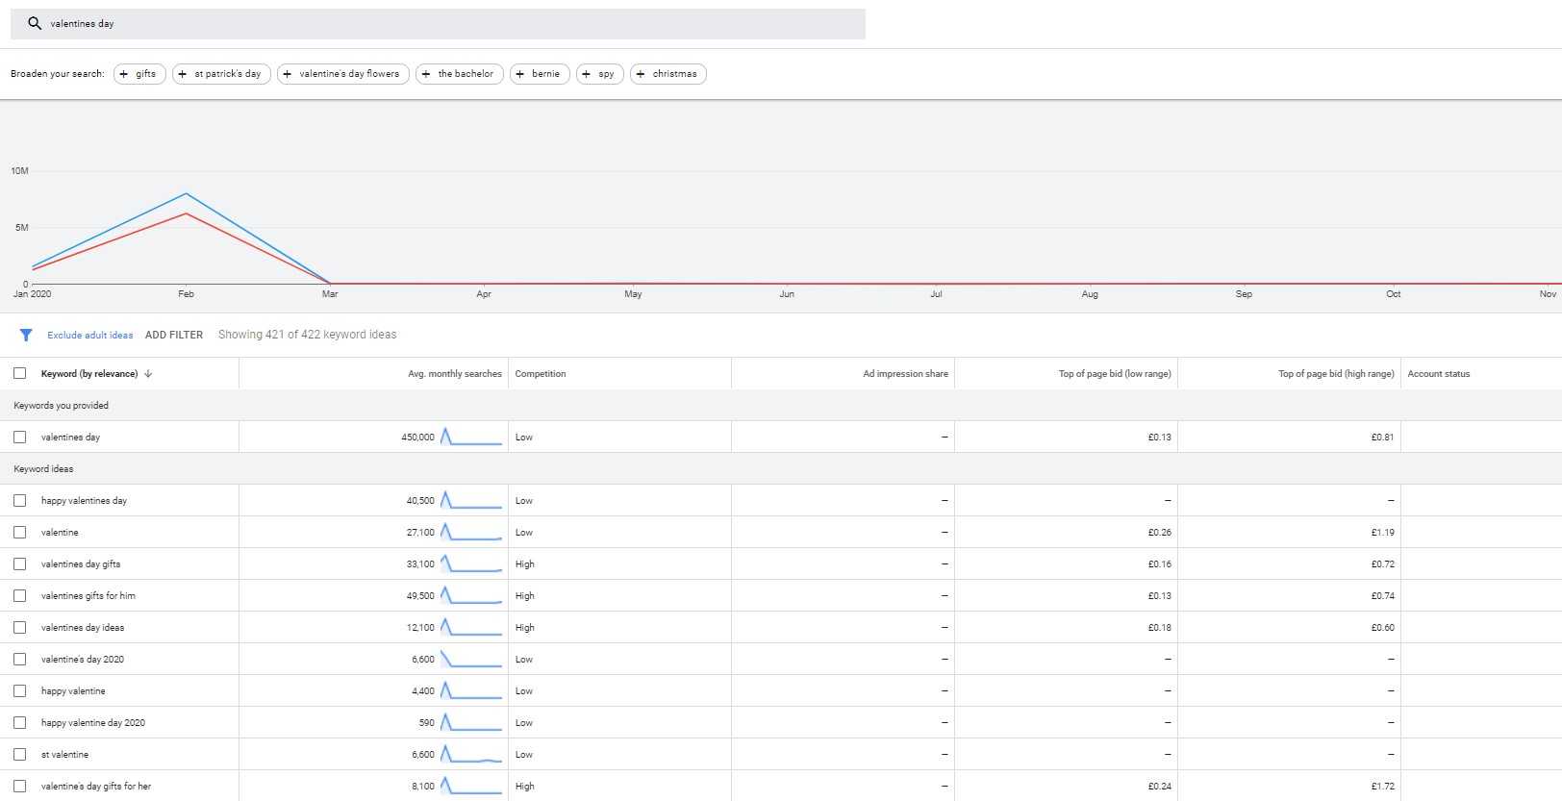Sort by Competition column header
The image size is (1562, 801).
tap(541, 374)
